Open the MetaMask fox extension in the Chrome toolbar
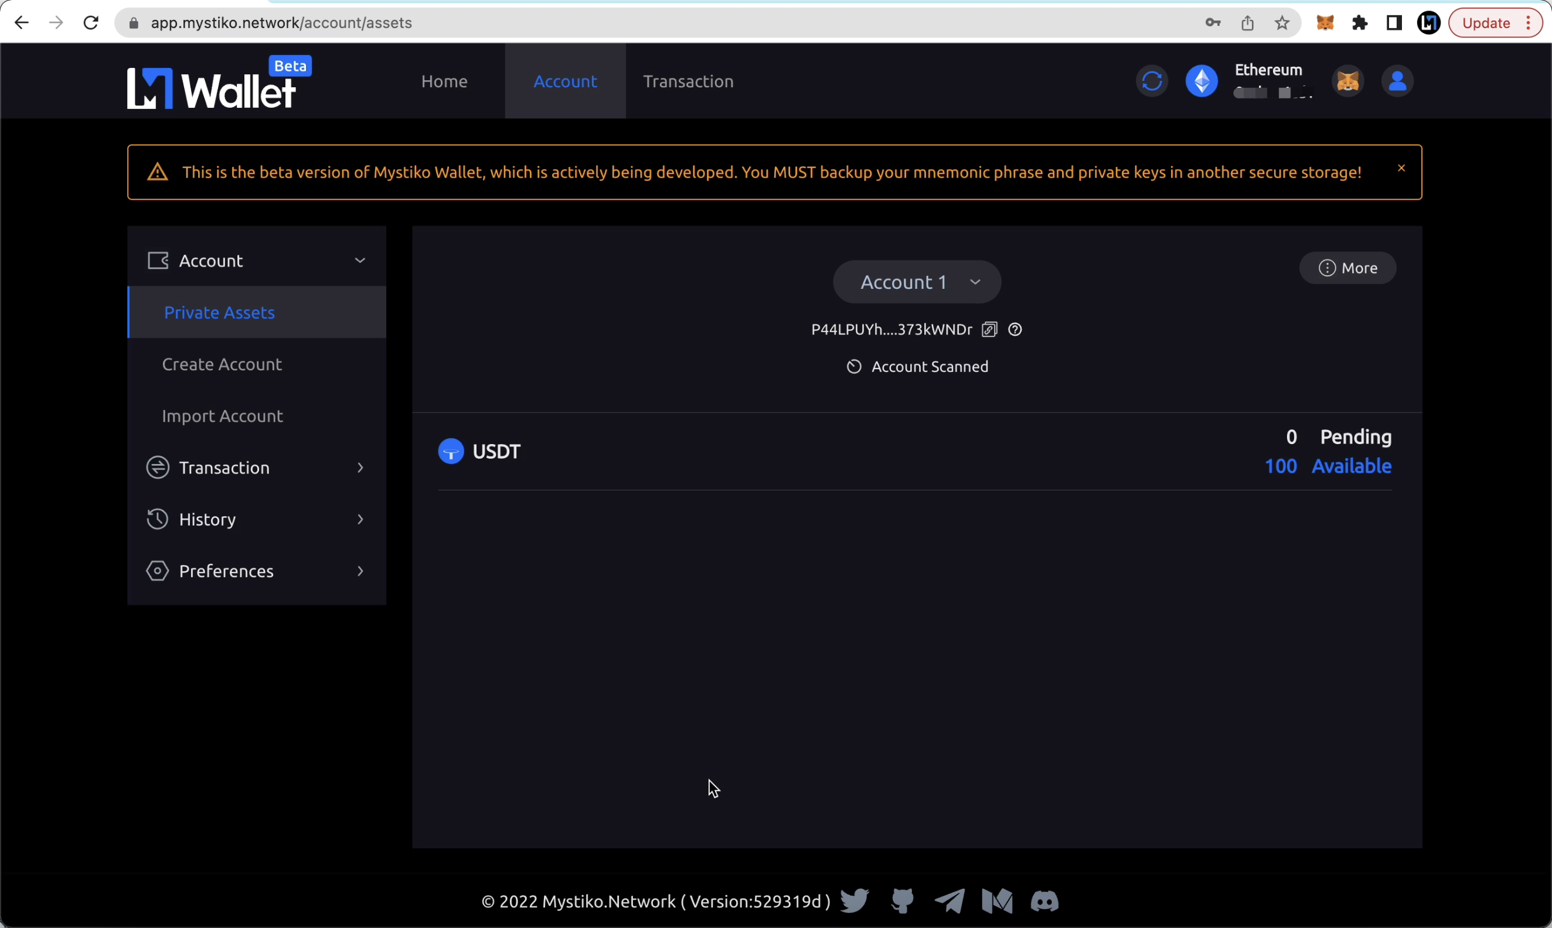Image resolution: width=1552 pixels, height=928 pixels. [x=1325, y=23]
